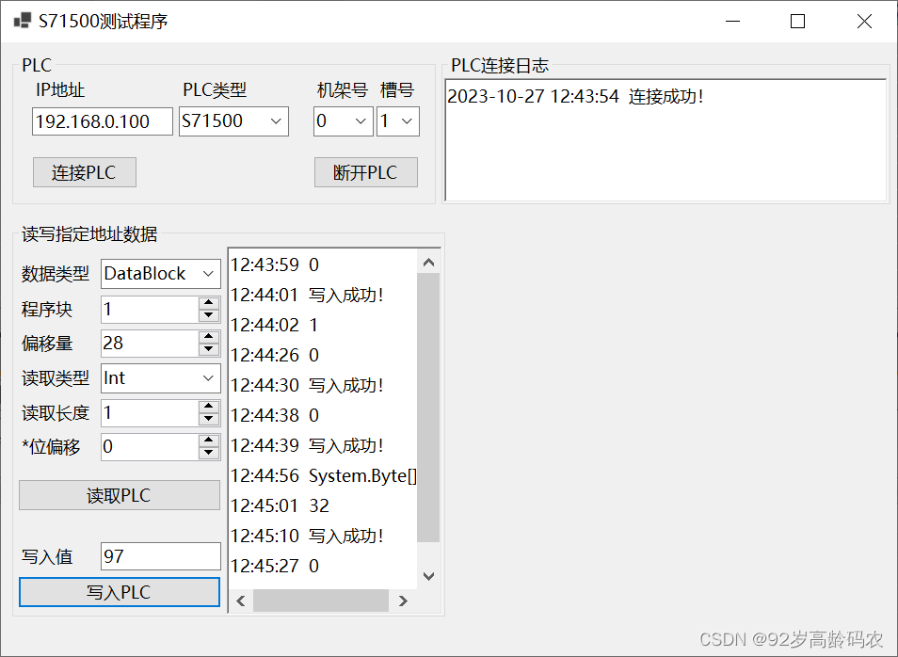Open the 读取类型 Int dropdown
The image size is (898, 657).
(x=161, y=378)
